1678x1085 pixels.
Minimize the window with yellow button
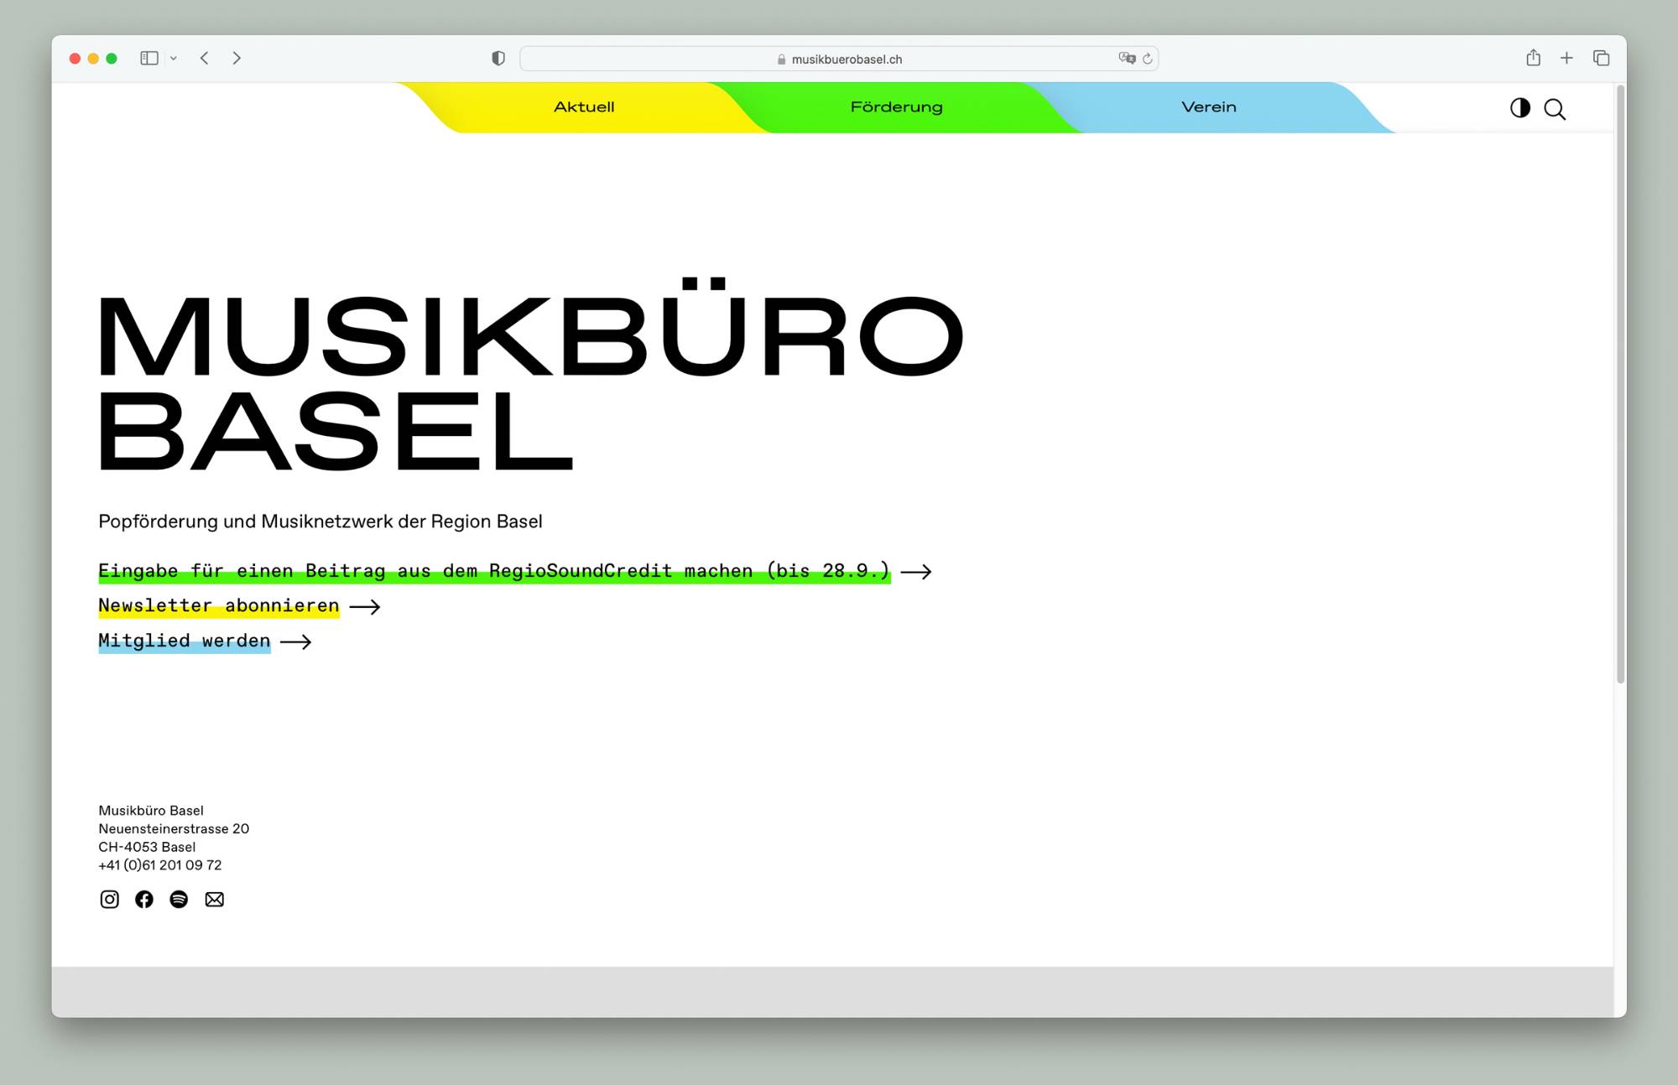click(x=93, y=58)
